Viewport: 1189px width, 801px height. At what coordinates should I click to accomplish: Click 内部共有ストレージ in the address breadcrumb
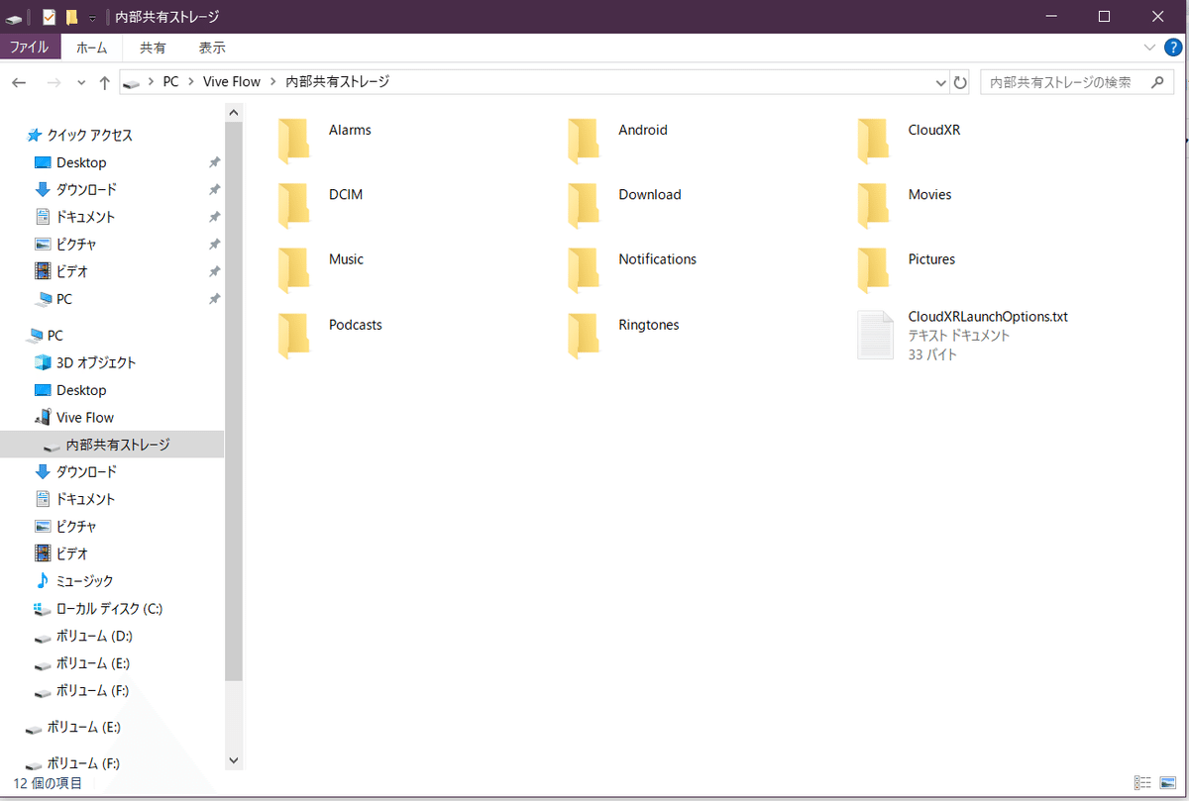pyautogui.click(x=337, y=82)
